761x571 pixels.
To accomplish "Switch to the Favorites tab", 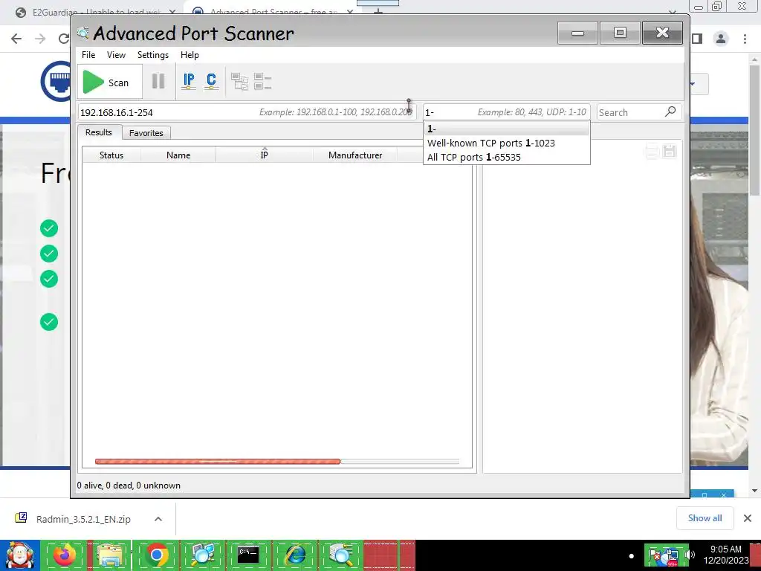I will coord(146,133).
